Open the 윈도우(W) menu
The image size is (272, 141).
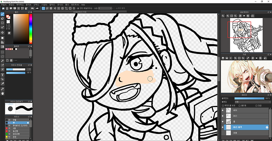[x=75, y=5]
